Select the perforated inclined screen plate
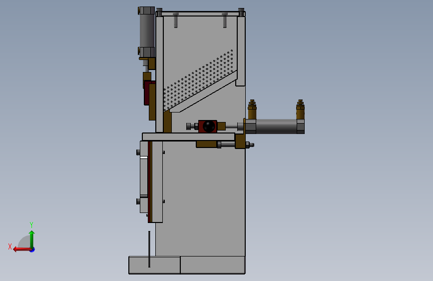 tap(199, 79)
